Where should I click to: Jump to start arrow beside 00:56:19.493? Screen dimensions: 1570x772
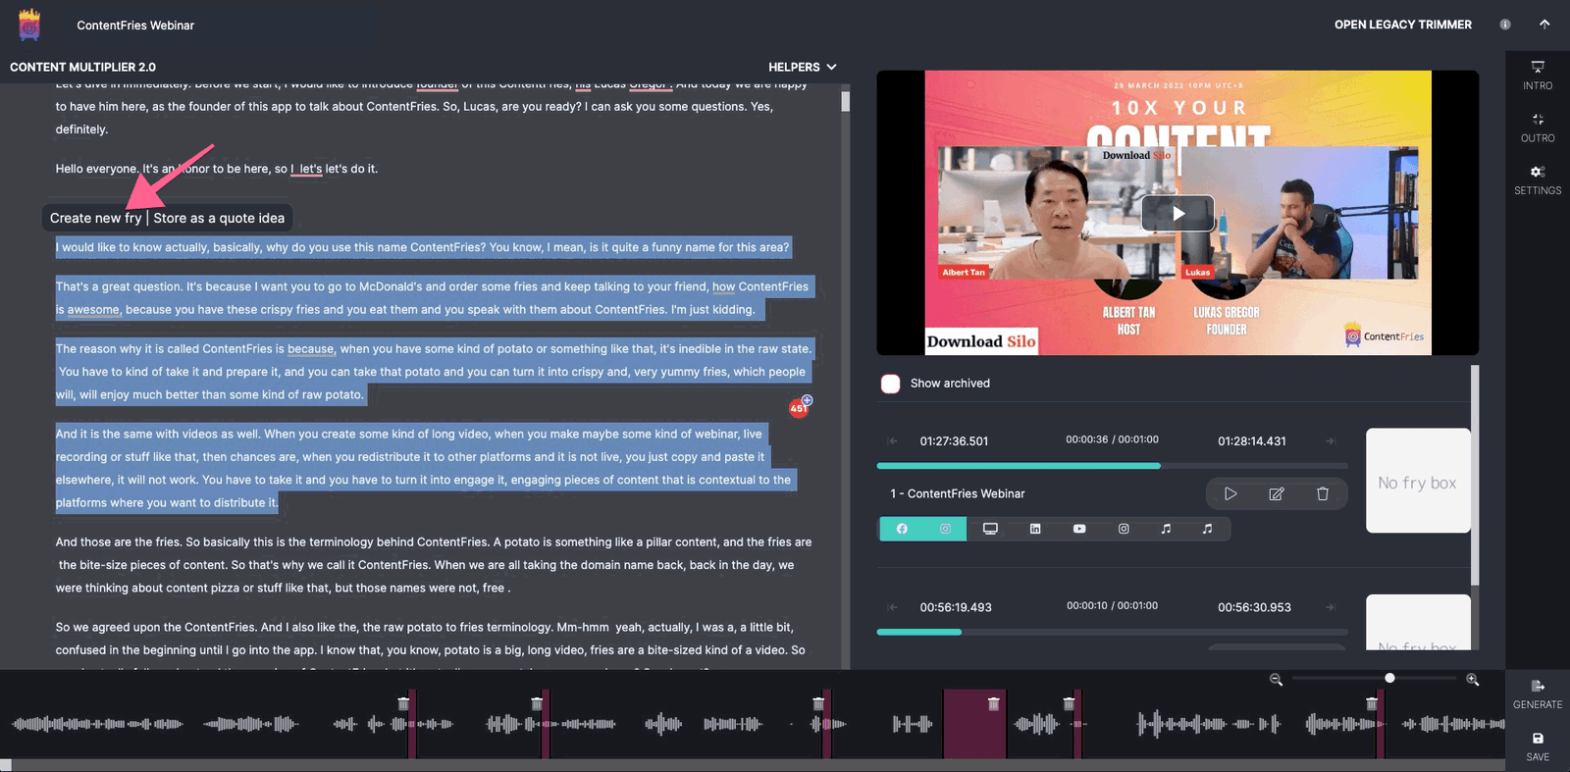click(892, 607)
